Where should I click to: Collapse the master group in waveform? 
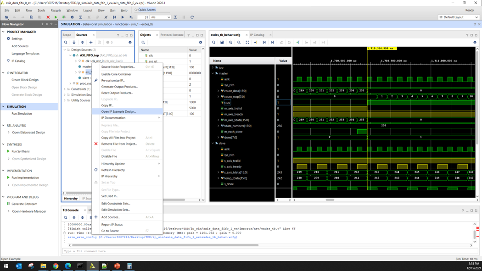pyautogui.click(x=213, y=73)
